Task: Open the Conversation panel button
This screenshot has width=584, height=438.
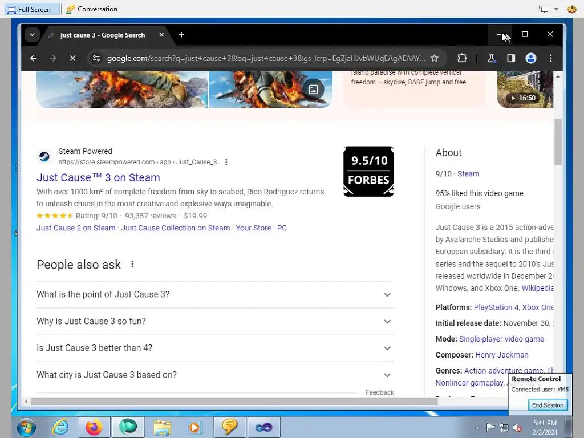Action: [92, 9]
